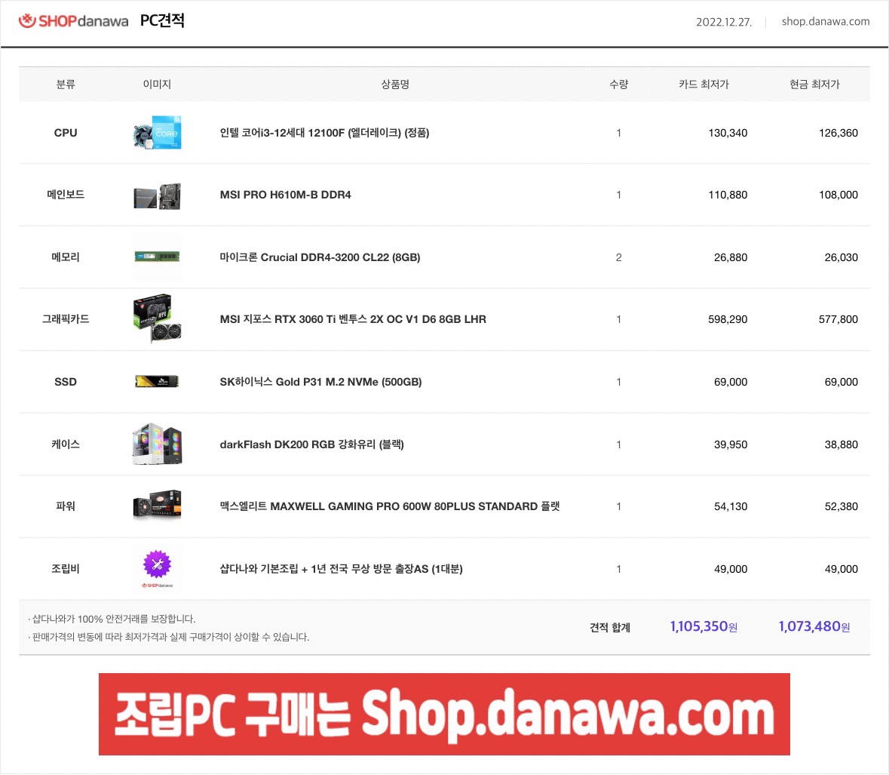Click the case cash price 38,880

click(x=841, y=444)
